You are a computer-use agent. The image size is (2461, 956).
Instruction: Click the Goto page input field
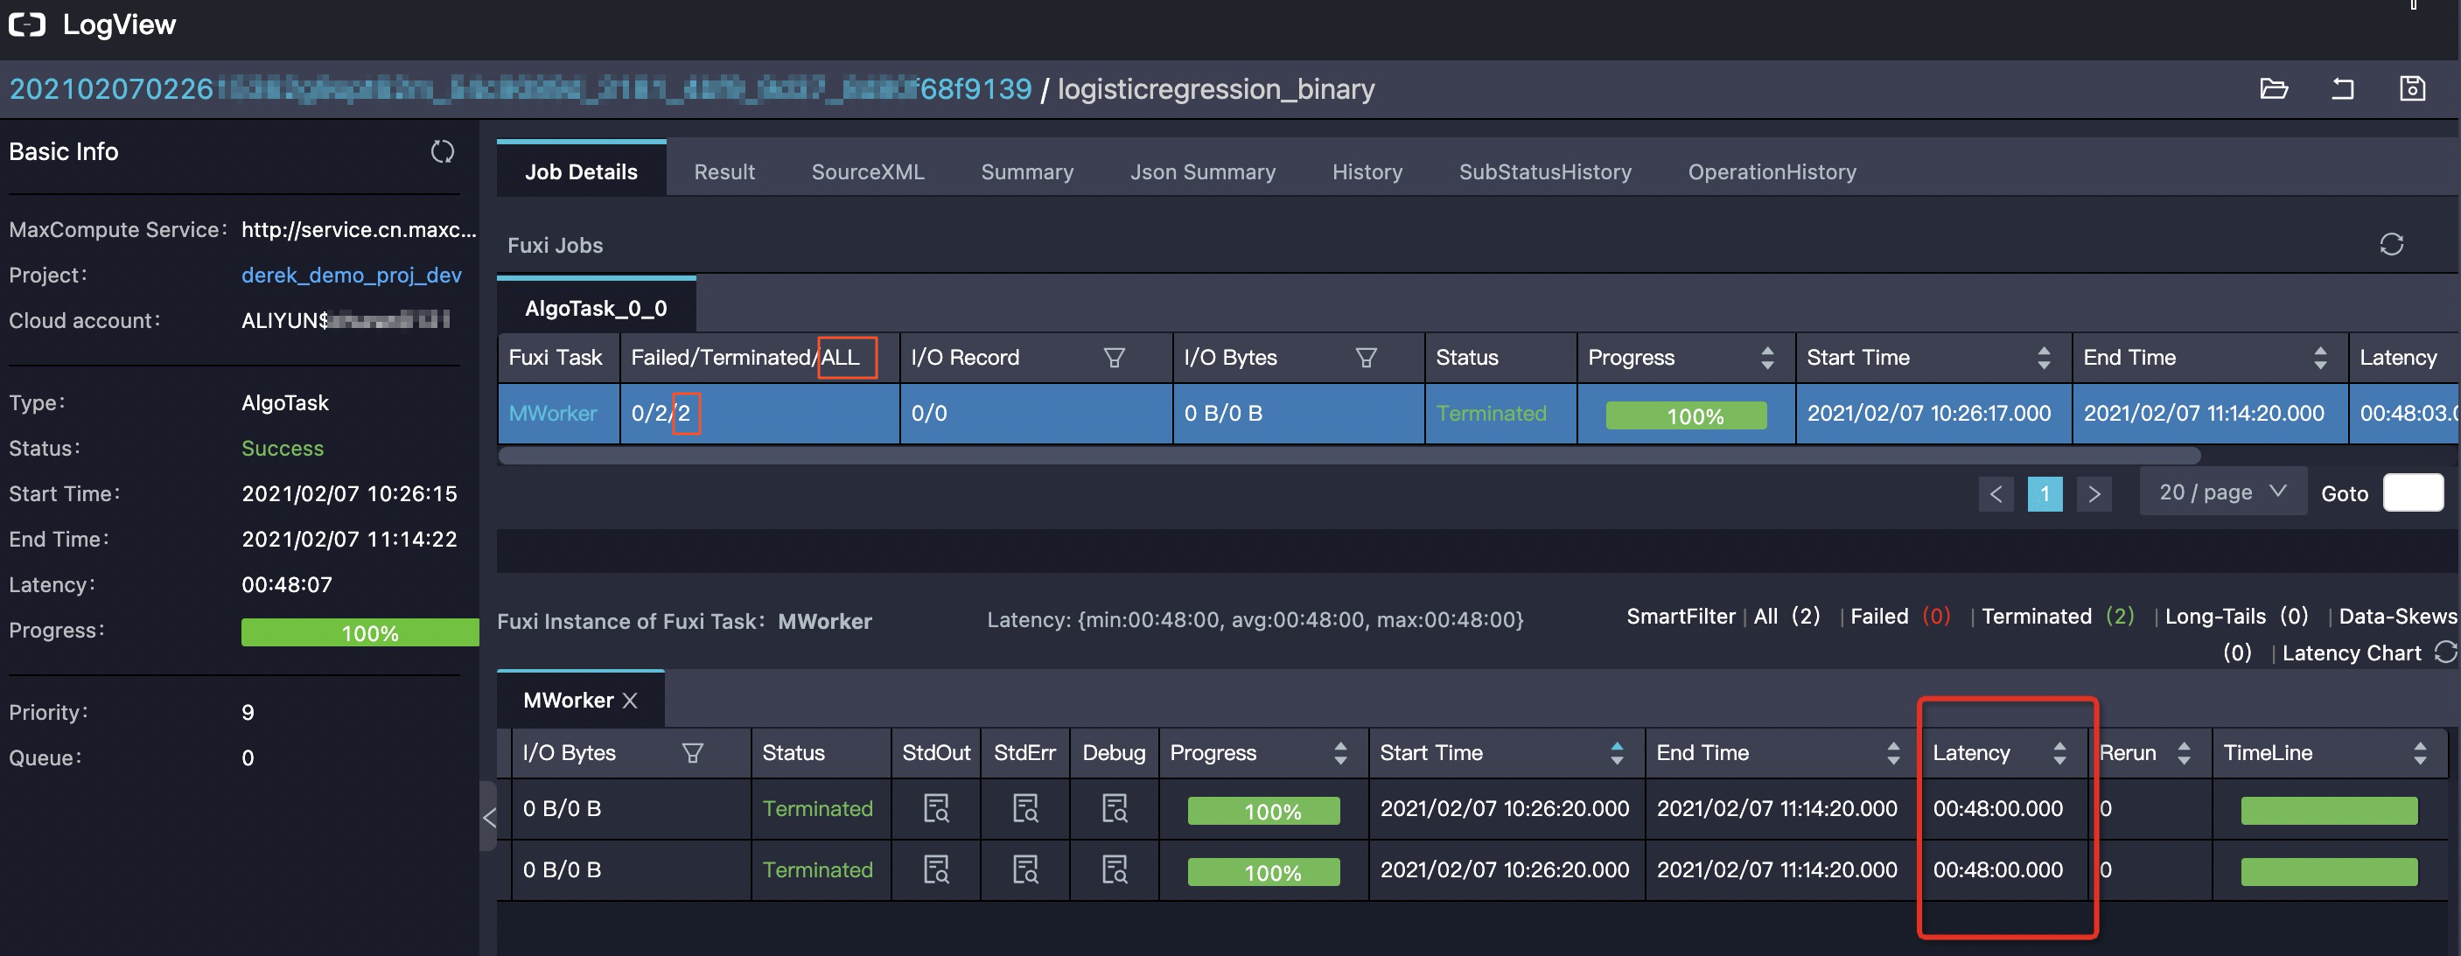2412,492
